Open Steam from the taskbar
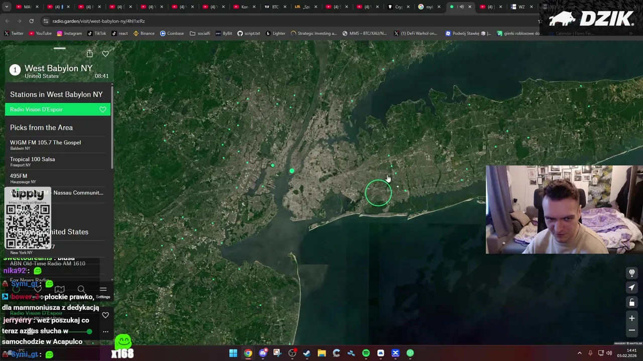Viewport: 643px width, 361px height. pyautogui.click(x=307, y=353)
